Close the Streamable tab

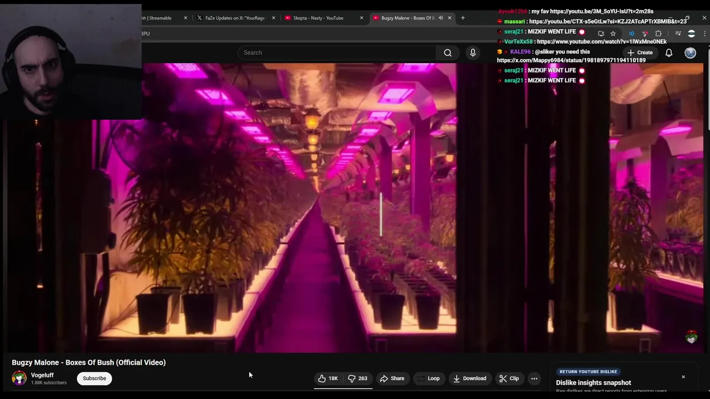[x=185, y=18]
